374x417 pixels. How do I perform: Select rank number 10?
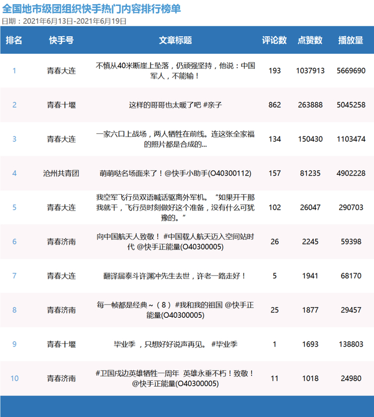pos(14,379)
